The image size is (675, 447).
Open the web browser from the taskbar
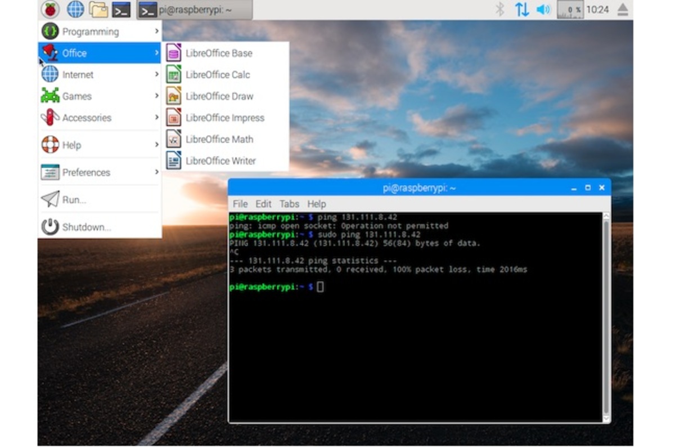point(75,9)
